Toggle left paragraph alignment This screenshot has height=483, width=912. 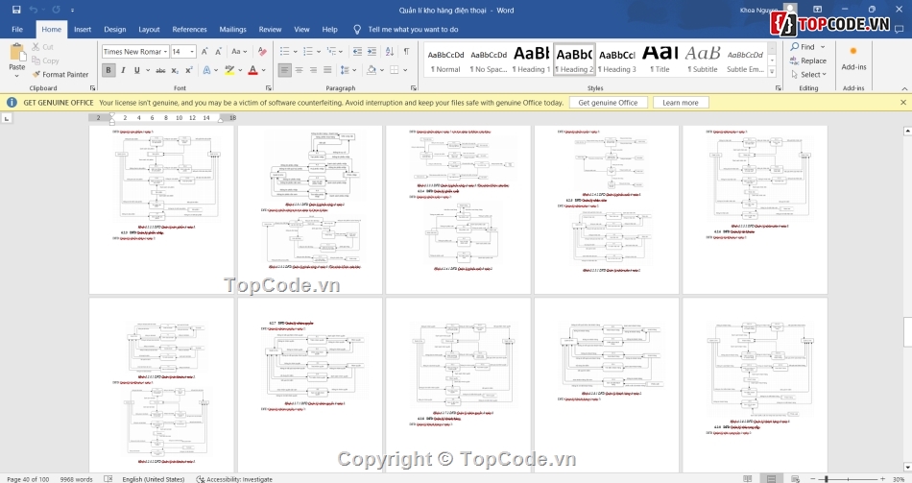click(x=284, y=70)
